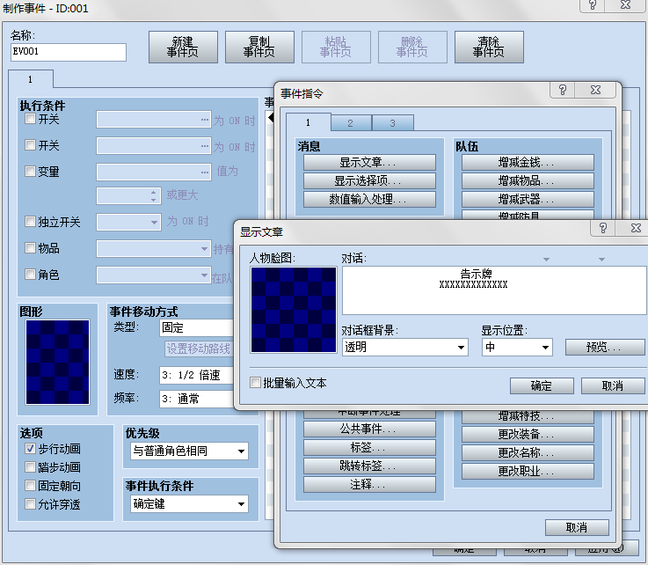
Task: Enable 允许穿透 option
Action: (30, 503)
